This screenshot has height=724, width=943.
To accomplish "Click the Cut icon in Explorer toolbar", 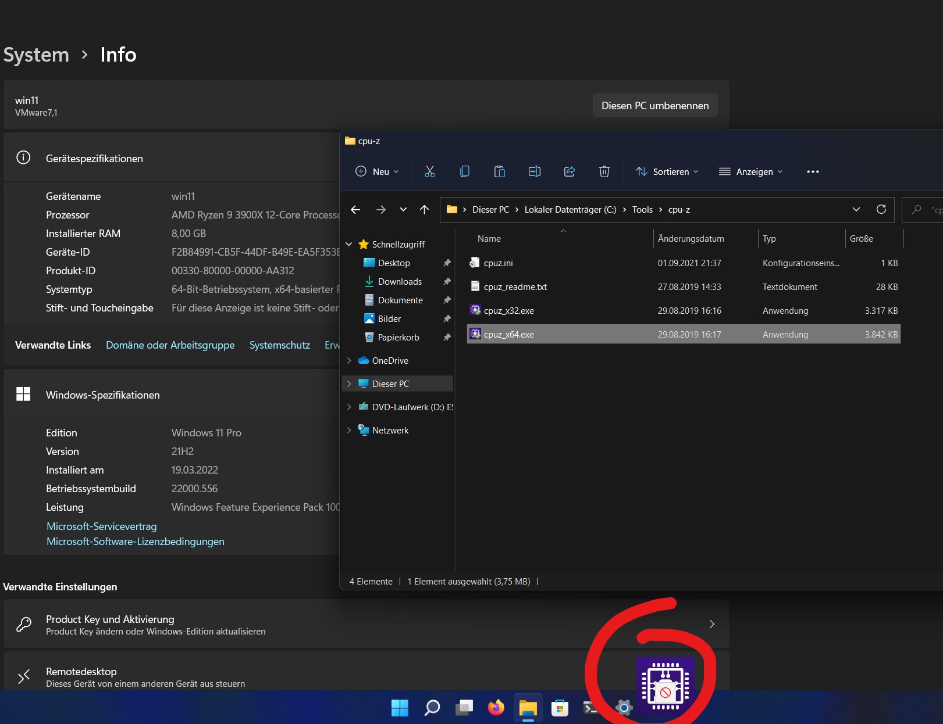I will pos(430,171).
